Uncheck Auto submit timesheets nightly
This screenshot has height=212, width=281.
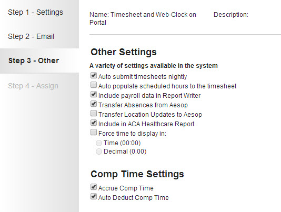point(94,75)
